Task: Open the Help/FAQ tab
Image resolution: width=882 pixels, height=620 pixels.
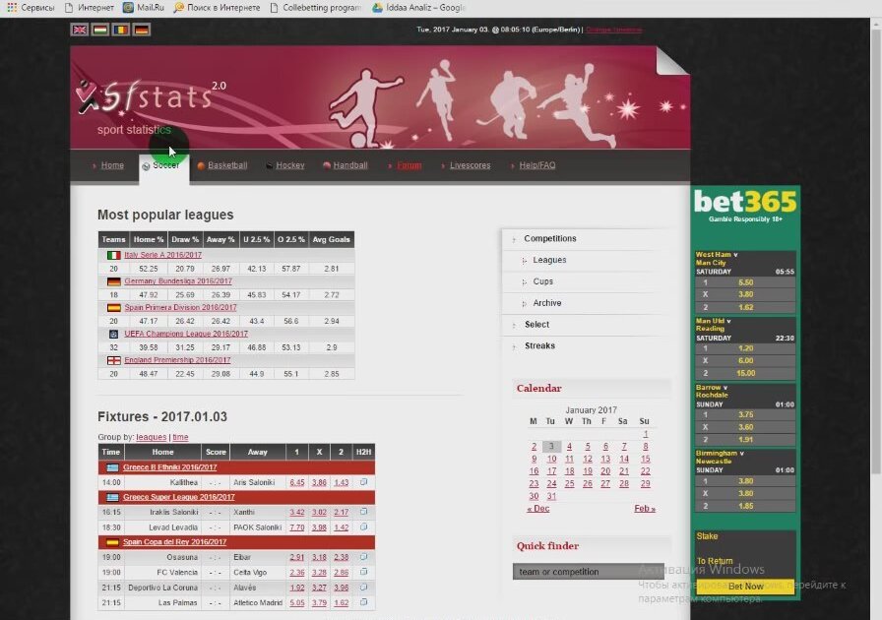Action: tap(537, 165)
